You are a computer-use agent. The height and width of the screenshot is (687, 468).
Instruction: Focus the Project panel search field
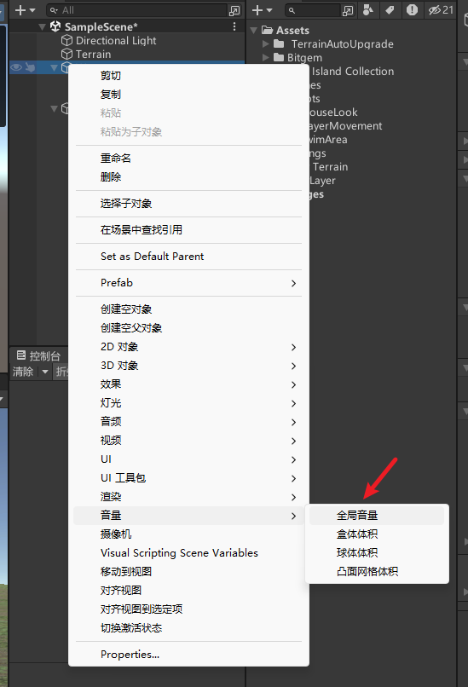(x=313, y=10)
